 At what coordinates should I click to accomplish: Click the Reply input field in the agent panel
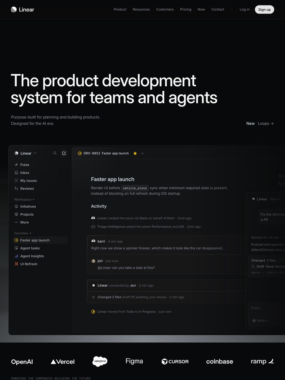click(266, 308)
